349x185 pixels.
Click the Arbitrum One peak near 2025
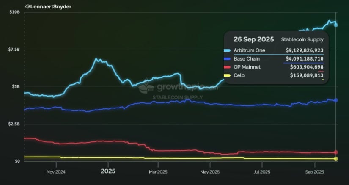(96, 59)
